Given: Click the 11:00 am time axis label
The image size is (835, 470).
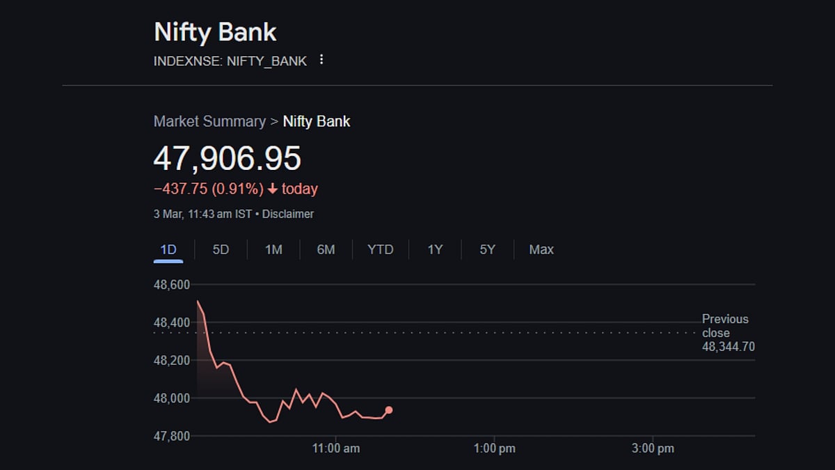Looking at the screenshot, I should pyautogui.click(x=335, y=448).
